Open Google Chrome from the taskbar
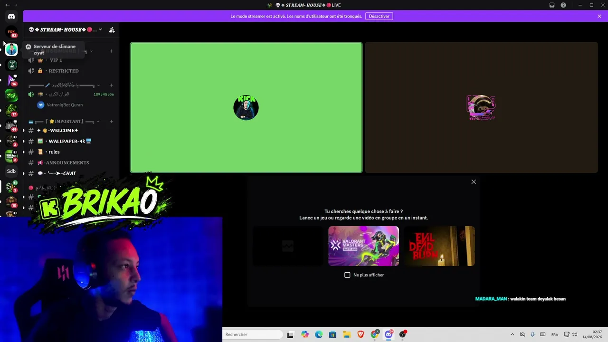 point(375,334)
